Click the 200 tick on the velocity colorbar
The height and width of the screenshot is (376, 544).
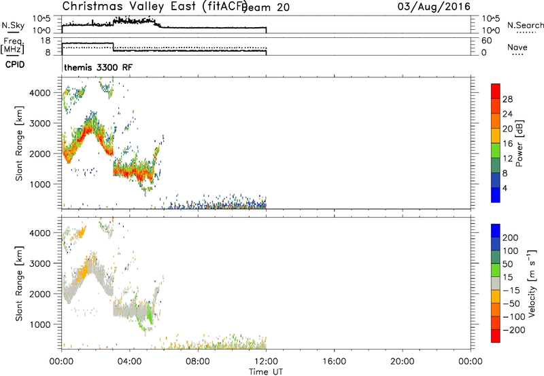pyautogui.click(x=511, y=238)
